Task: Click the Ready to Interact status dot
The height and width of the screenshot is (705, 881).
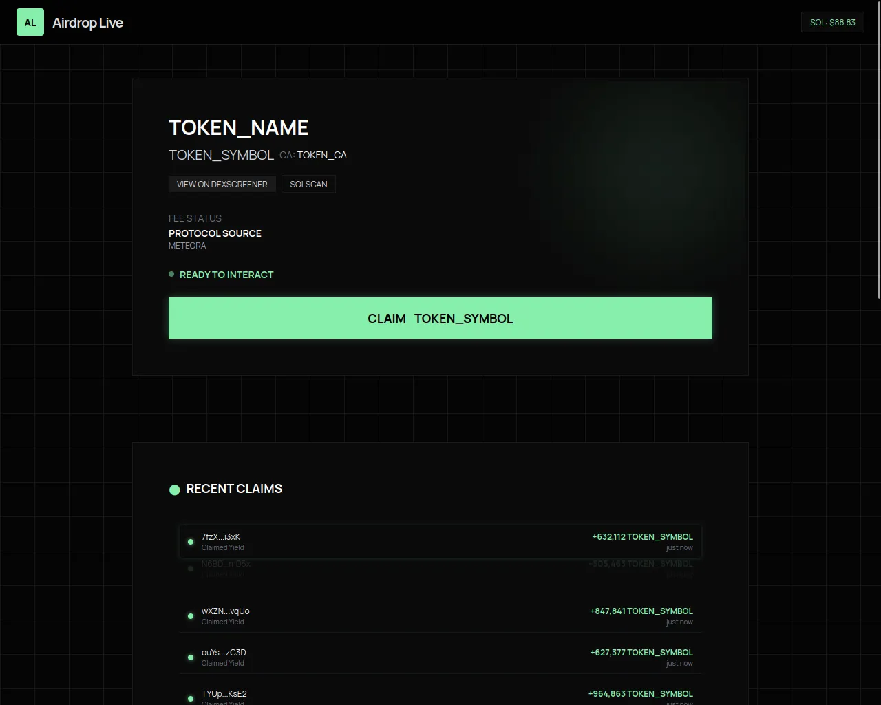Action: tap(171, 274)
